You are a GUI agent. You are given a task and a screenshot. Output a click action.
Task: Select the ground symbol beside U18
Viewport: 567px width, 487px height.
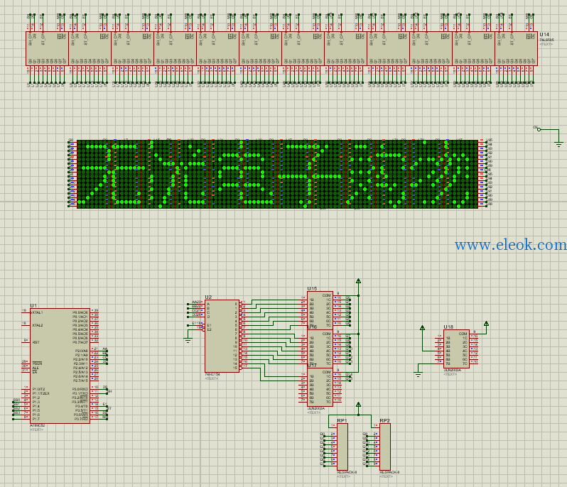click(418, 374)
